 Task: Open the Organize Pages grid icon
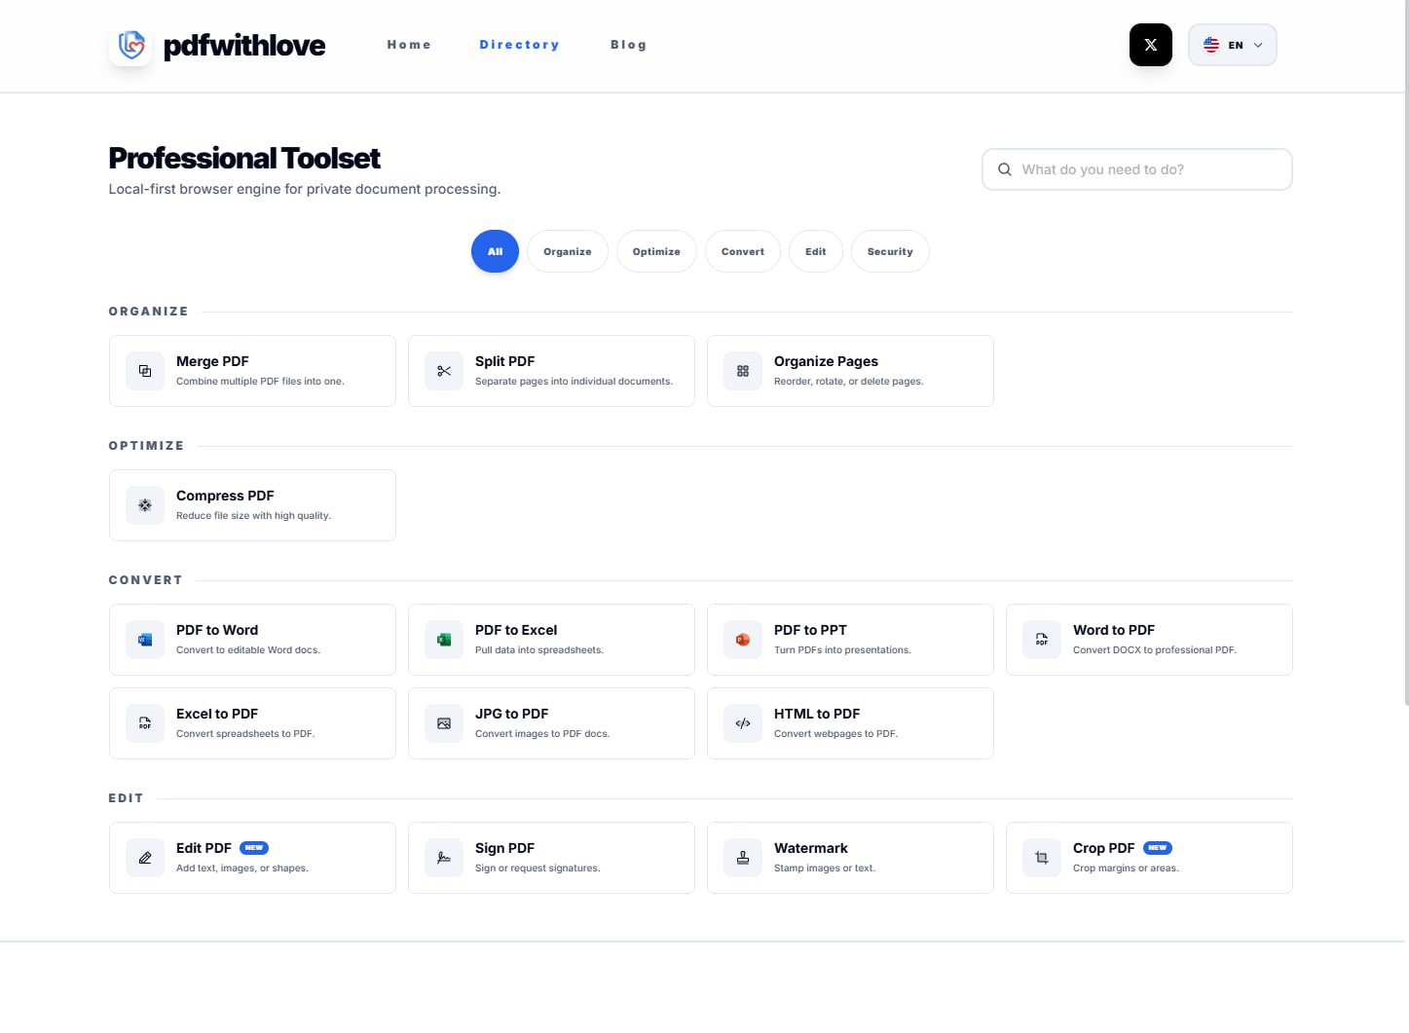(743, 371)
